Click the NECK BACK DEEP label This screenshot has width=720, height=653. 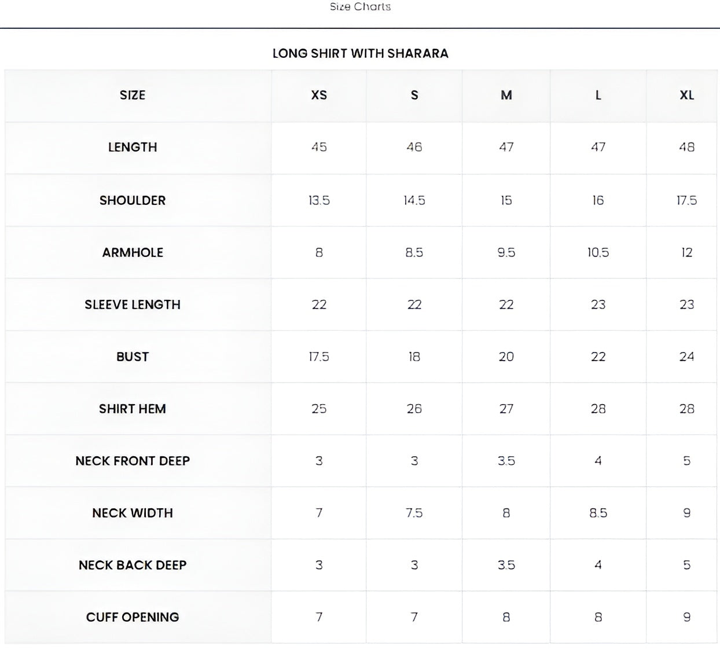(x=133, y=565)
